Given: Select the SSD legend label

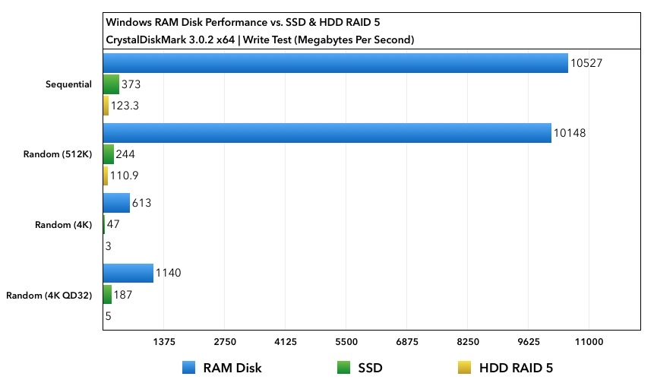Looking at the screenshot, I should (370, 368).
